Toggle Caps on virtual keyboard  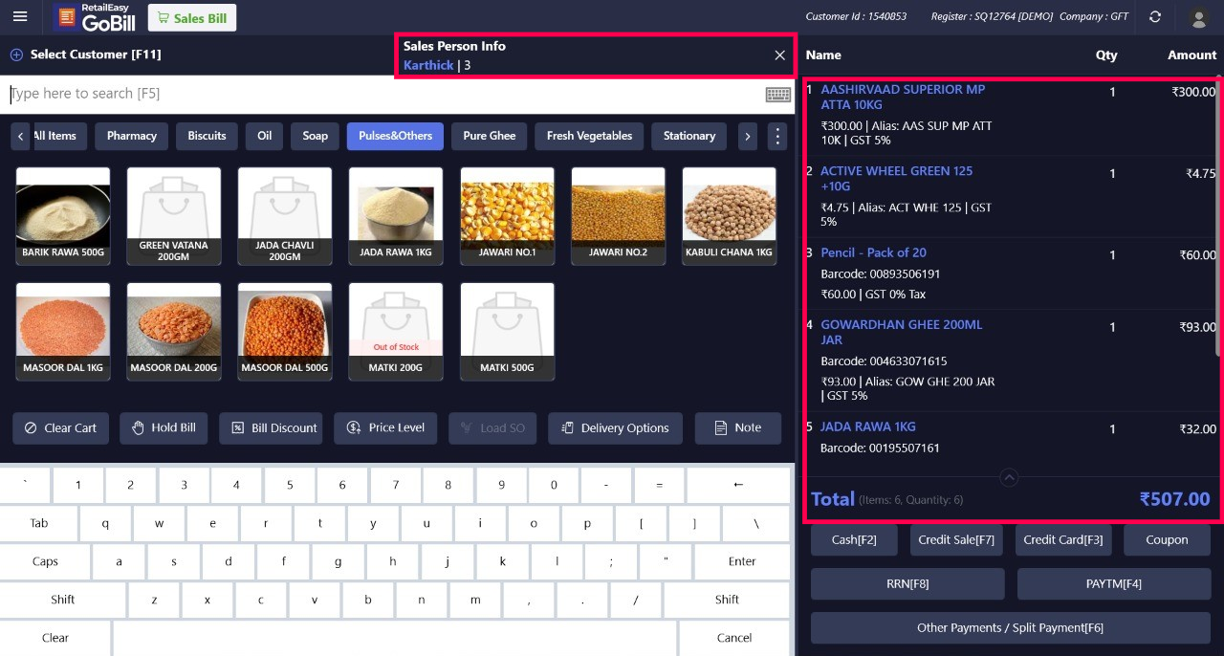45,561
